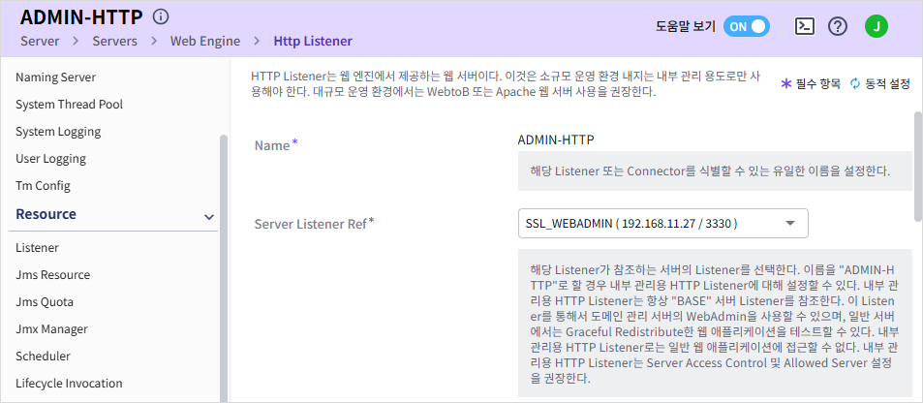Open System Thread Pool menu item
This screenshot has height=403, width=923.
coord(69,105)
